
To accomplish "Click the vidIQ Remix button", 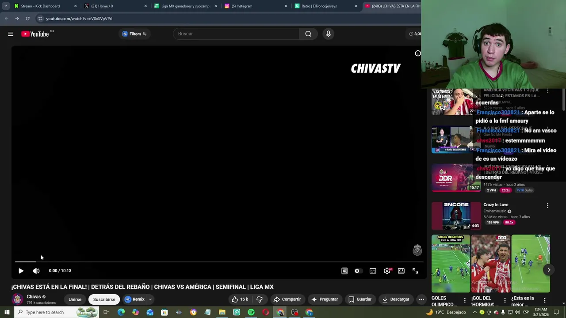I will click(134, 299).
